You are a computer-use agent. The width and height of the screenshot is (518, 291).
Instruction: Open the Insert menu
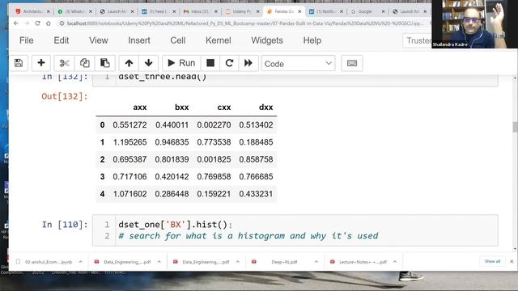tap(139, 40)
